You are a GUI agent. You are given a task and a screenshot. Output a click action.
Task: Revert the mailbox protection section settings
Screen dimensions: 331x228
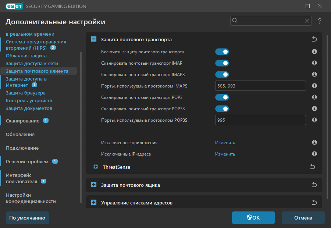[314, 185]
